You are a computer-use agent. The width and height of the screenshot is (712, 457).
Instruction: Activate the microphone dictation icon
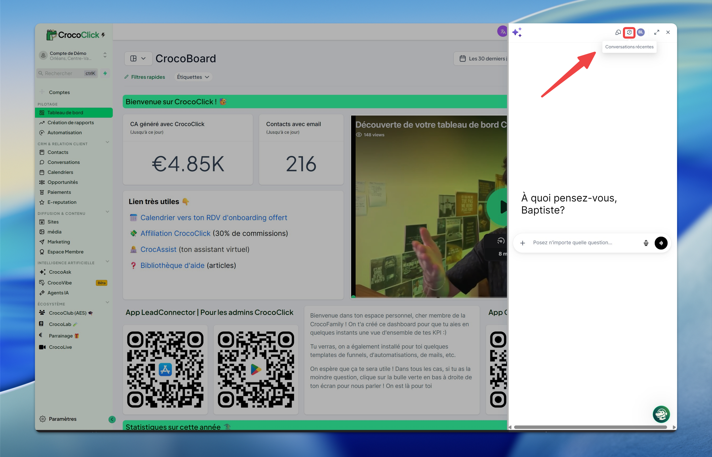point(646,243)
